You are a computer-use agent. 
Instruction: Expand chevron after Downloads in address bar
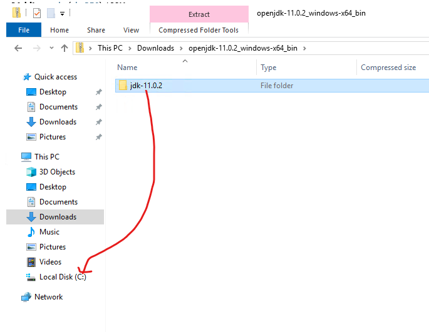pos(181,48)
